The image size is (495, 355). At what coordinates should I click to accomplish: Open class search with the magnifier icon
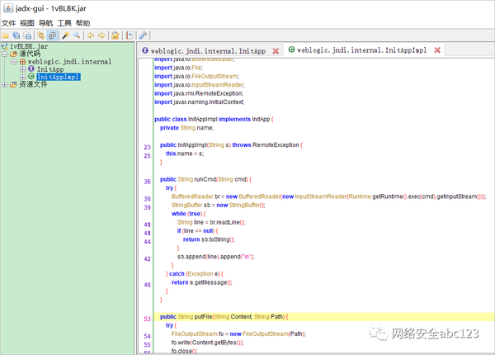pyautogui.click(x=77, y=36)
